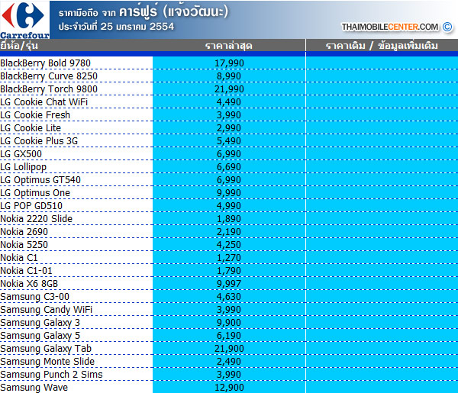Click the 4,490 price value
This screenshot has height=393, width=458.
pyautogui.click(x=229, y=102)
